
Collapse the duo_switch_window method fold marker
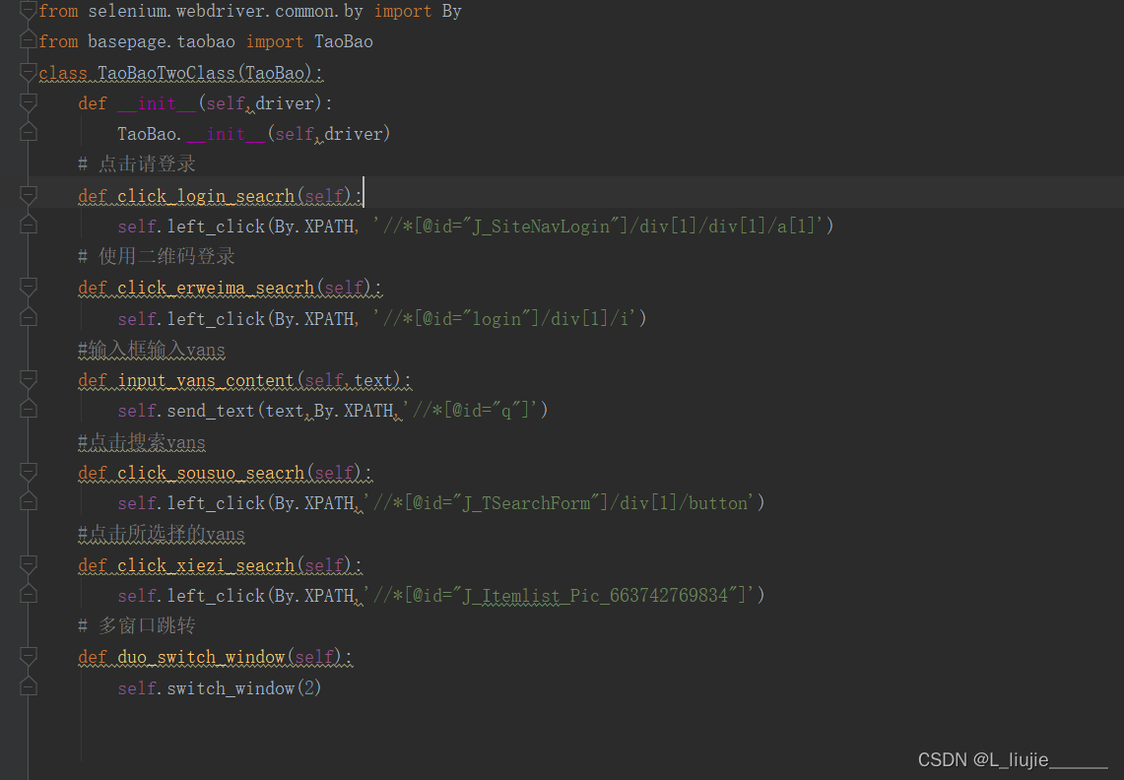tap(28, 656)
